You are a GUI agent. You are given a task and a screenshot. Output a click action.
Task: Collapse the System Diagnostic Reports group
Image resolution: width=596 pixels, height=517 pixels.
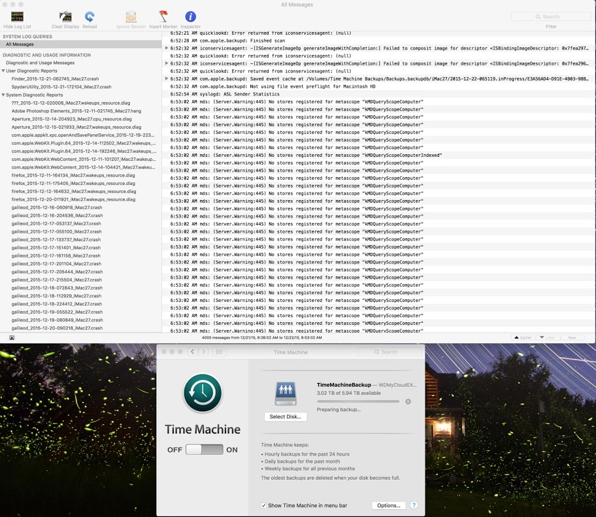tap(3, 95)
